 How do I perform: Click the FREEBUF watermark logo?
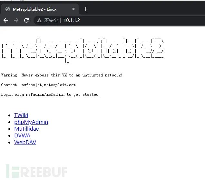(36, 172)
